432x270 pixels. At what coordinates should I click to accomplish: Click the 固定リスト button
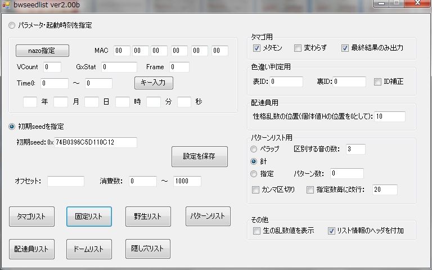click(89, 216)
